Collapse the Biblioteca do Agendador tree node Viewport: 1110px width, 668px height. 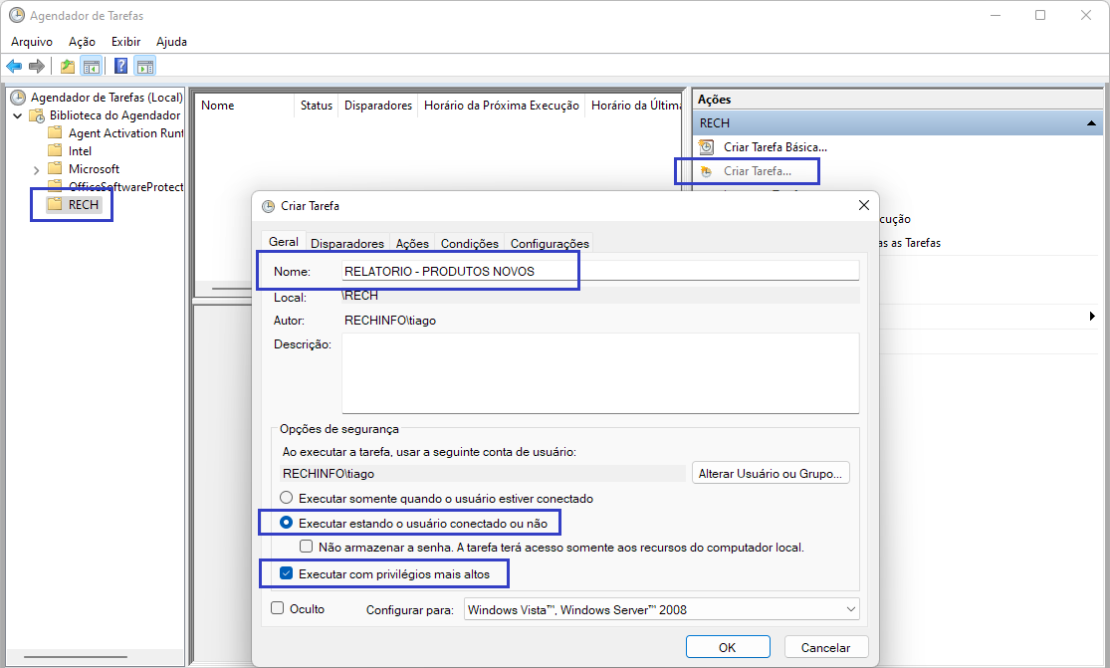[18, 115]
